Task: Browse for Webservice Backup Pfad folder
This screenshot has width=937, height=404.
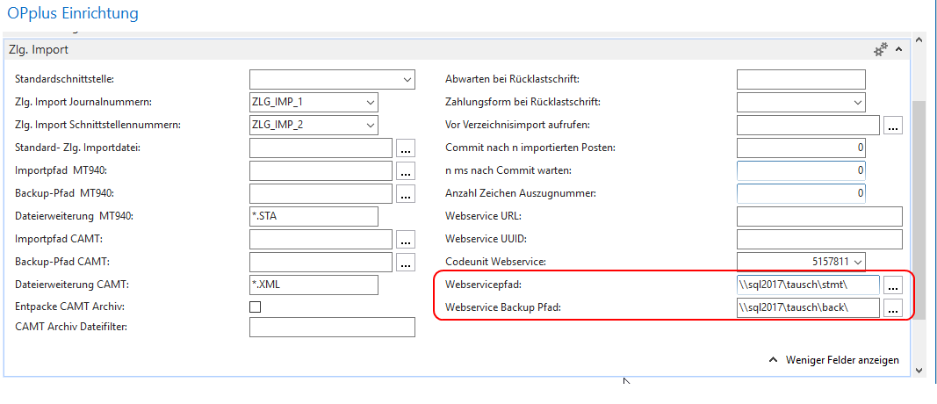Action: point(893,307)
